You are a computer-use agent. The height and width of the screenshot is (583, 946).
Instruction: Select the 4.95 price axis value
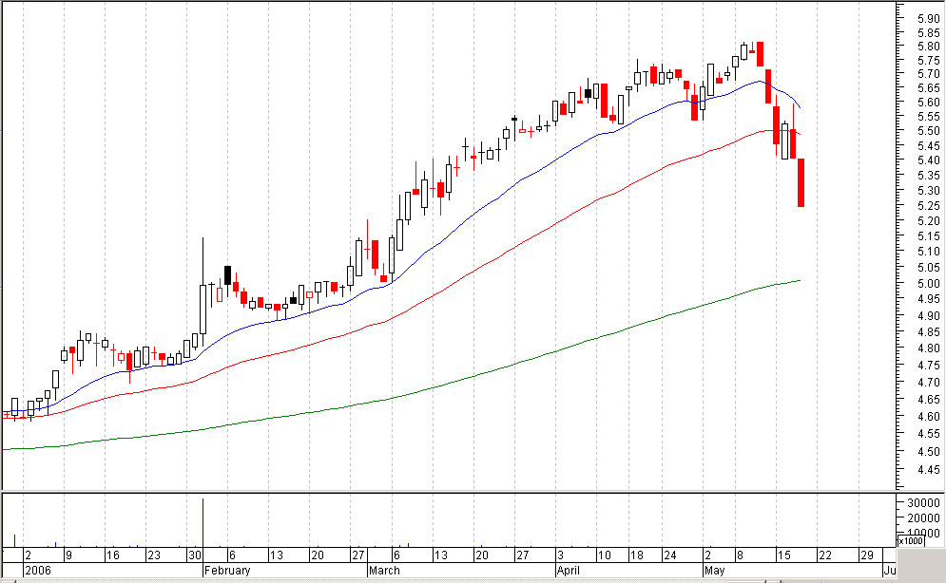pyautogui.click(x=929, y=299)
